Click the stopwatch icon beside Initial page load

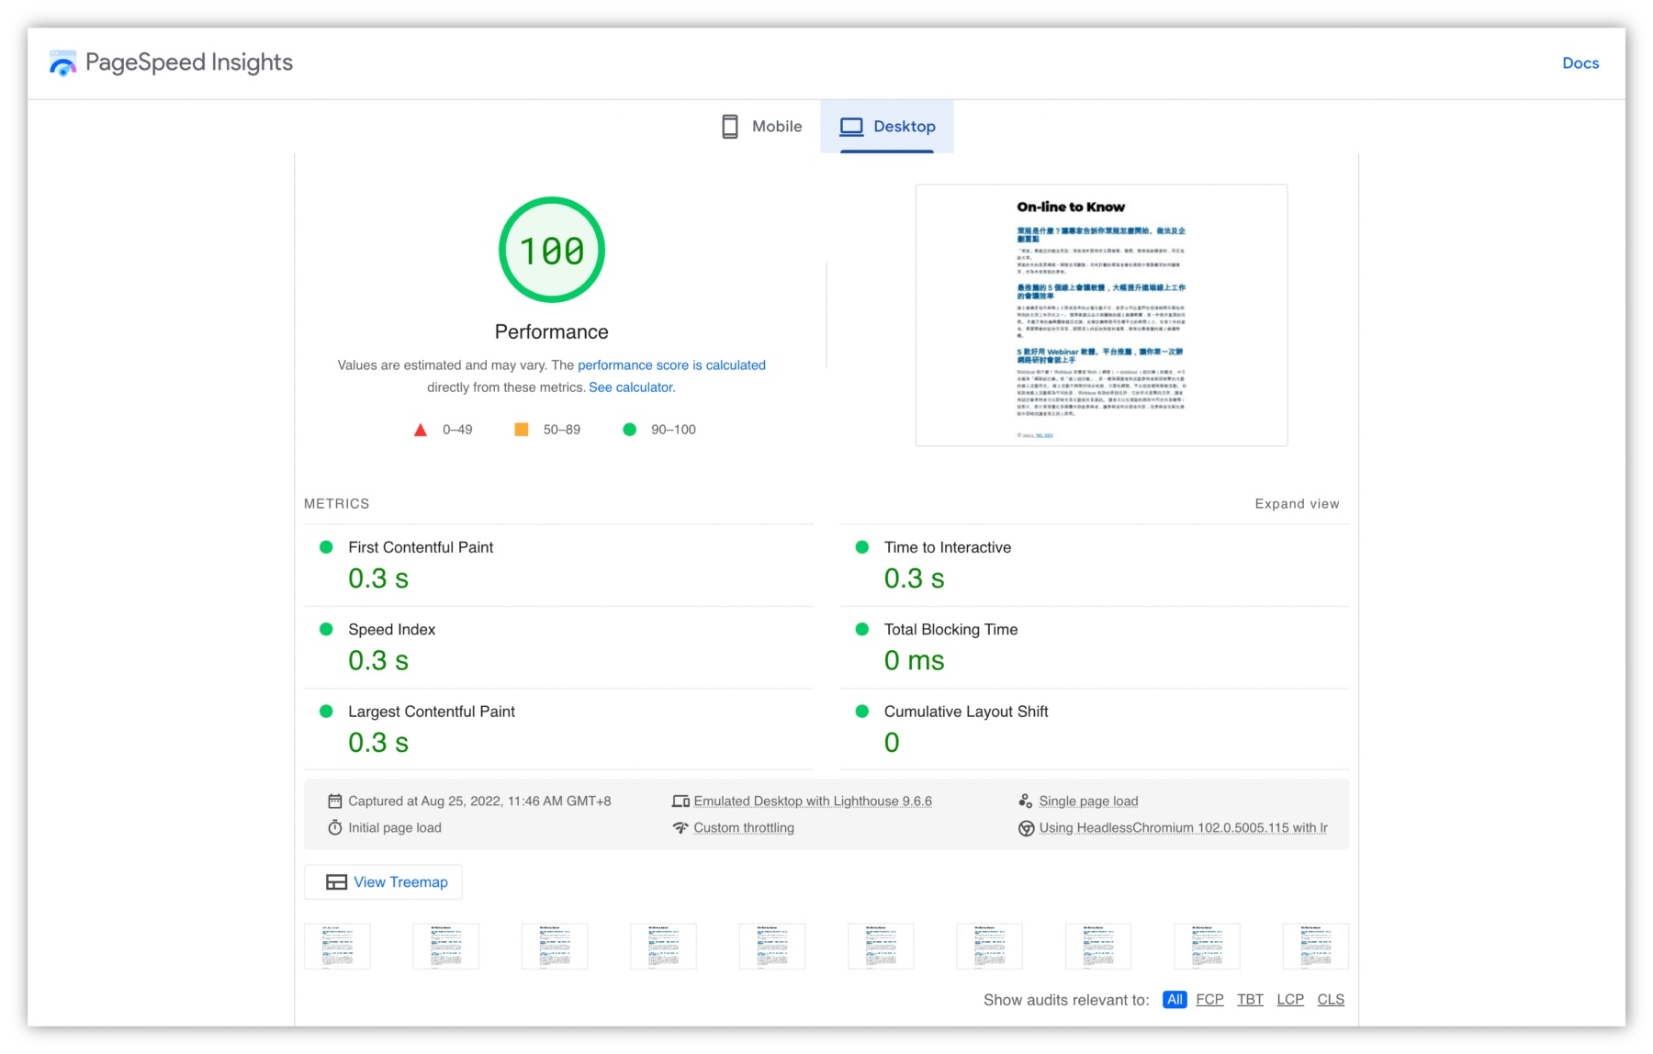[336, 827]
